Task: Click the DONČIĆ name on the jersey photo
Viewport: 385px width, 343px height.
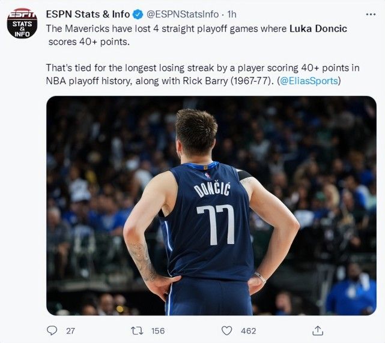Action: [213, 189]
